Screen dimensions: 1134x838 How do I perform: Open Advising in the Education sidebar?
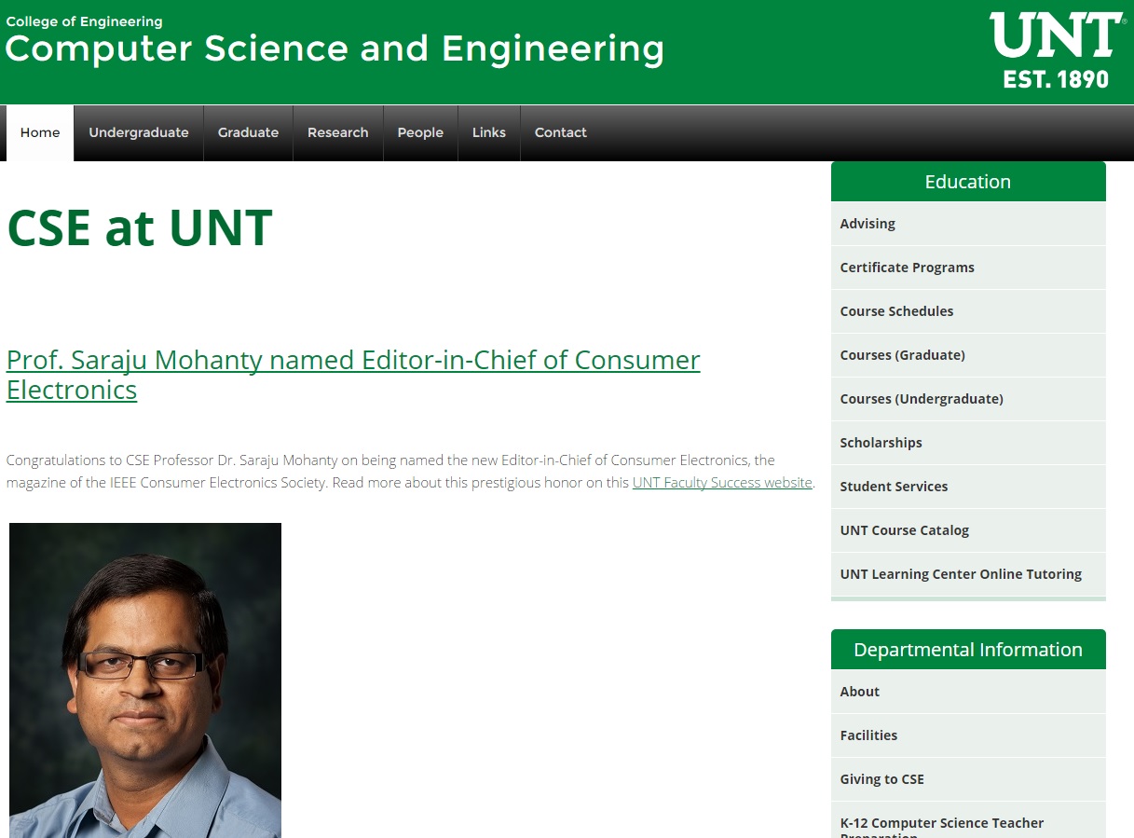968,224
